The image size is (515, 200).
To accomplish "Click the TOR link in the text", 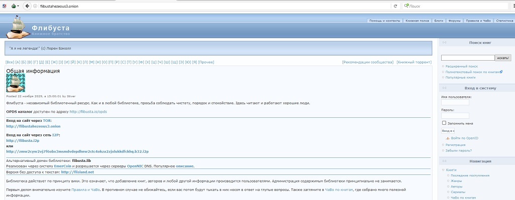I will [x=47, y=120].
